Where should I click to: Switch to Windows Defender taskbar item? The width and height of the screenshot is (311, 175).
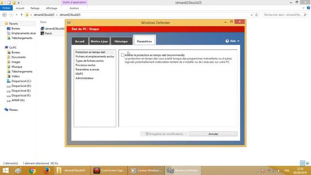coord(183,171)
